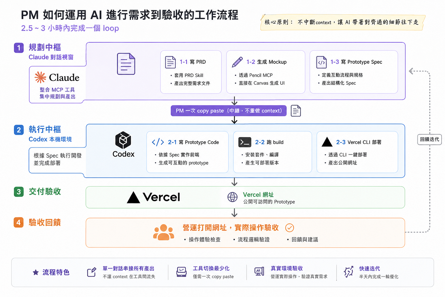This screenshot has width=445, height=297.
Task: Click the 根據 Spec 執行開發 description box
Action: click(57, 160)
